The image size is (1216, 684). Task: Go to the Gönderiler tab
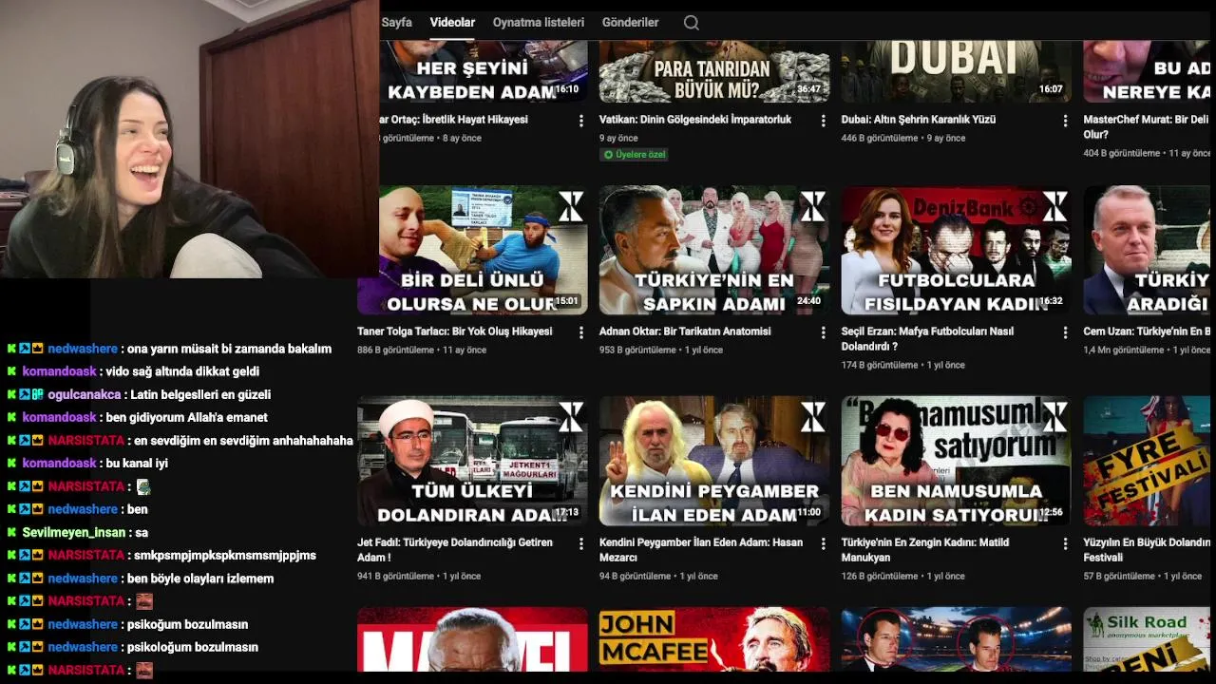tap(630, 22)
